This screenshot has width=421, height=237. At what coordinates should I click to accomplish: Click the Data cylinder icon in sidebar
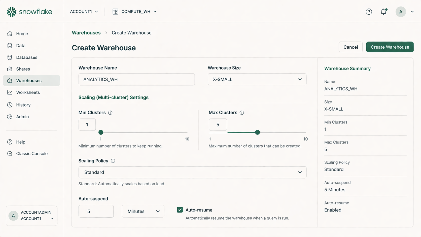point(10,46)
